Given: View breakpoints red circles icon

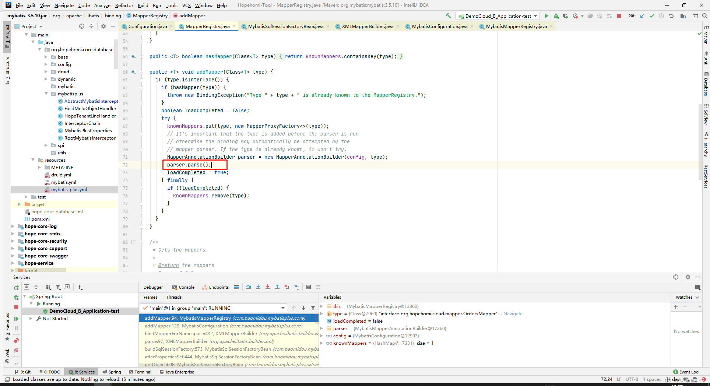Looking at the screenshot, I should tap(16, 340).
